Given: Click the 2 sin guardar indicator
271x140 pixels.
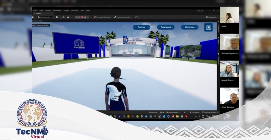Looking at the screenshot, I should 194,112.
